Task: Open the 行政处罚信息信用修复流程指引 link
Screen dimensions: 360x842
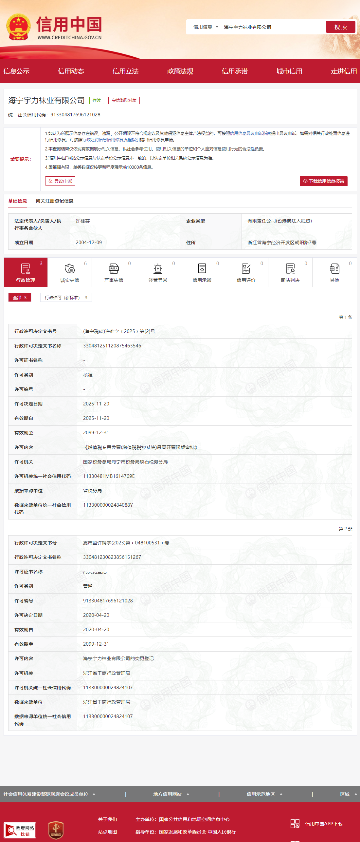Action: 111,140
